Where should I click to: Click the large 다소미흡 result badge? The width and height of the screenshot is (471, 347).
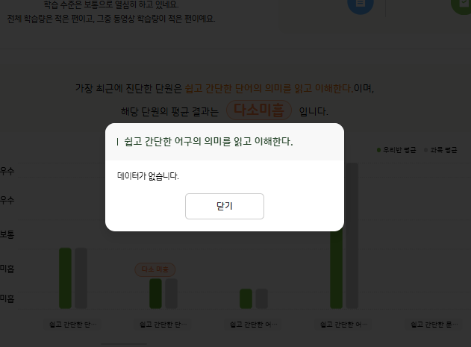click(x=258, y=110)
